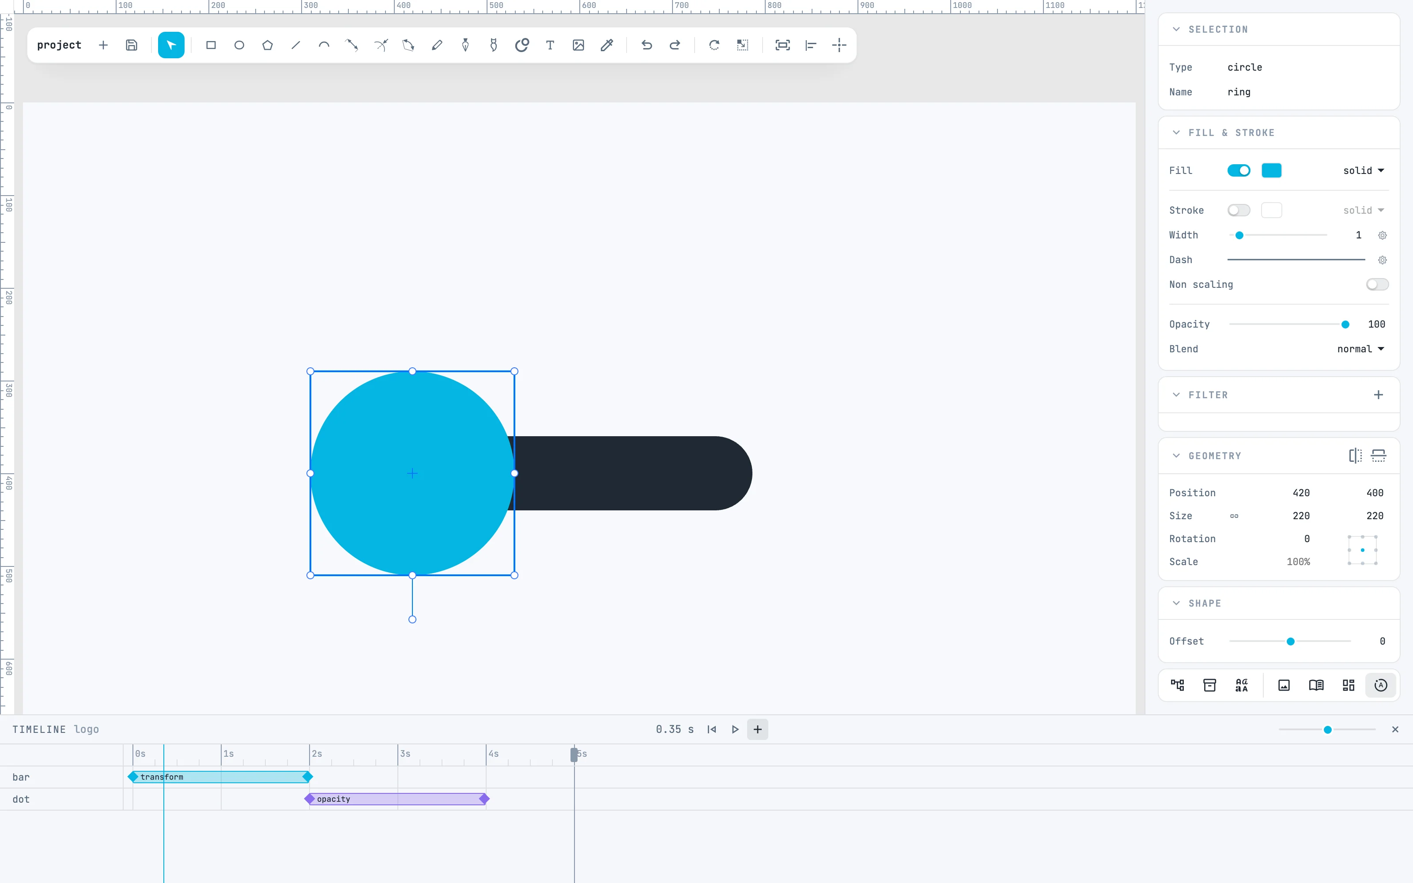Select the Text tool
The image size is (1413, 883).
click(x=550, y=45)
